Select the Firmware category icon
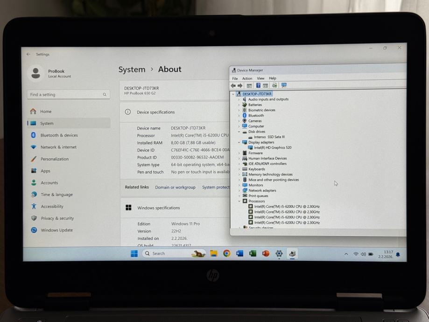 (245, 153)
